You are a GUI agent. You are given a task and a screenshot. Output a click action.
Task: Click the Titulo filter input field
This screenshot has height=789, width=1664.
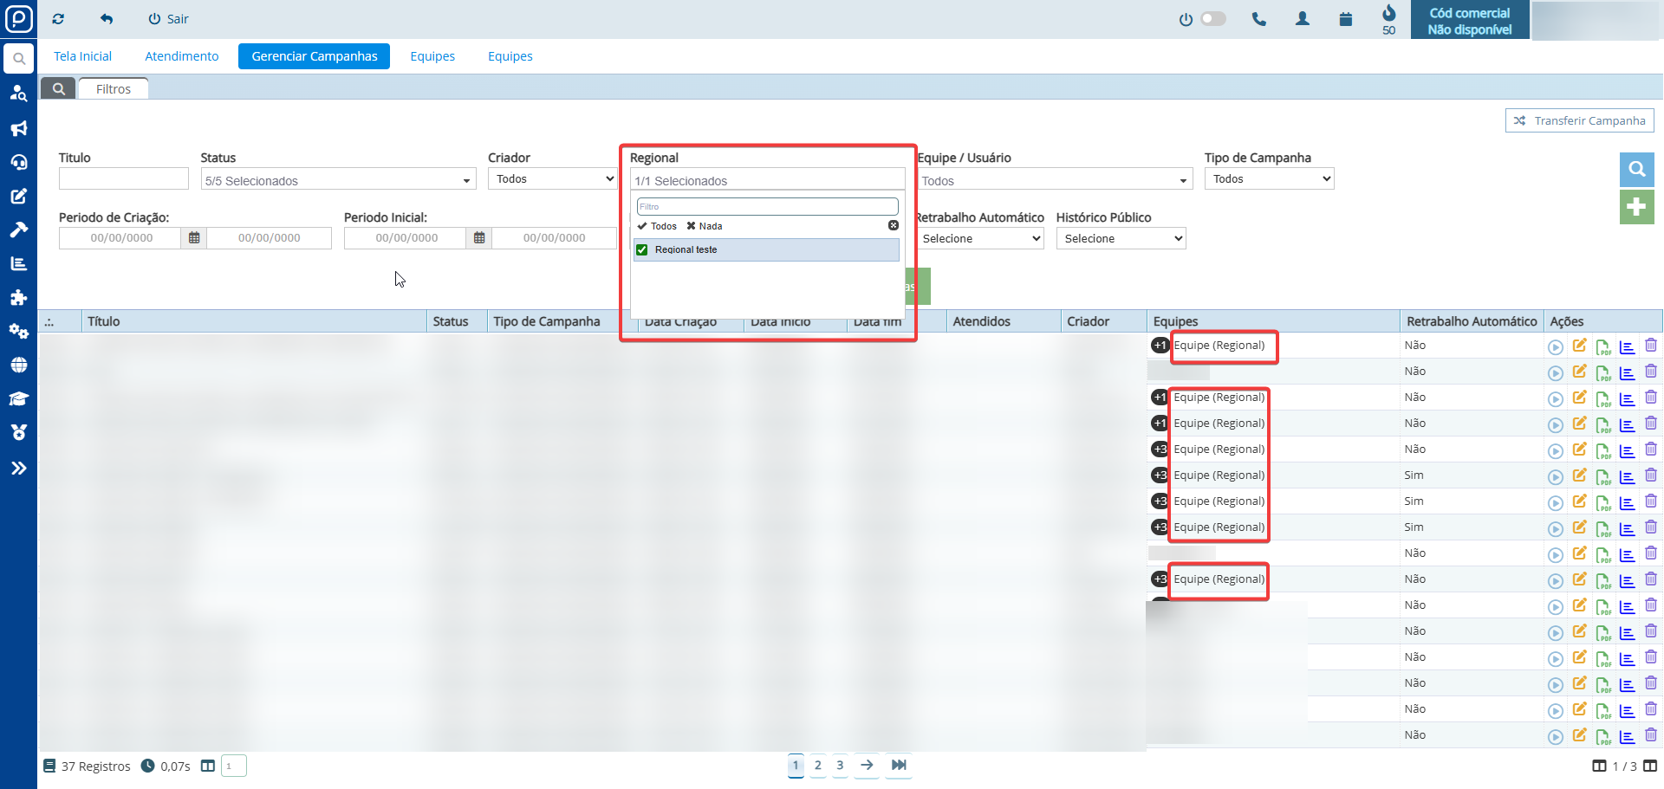coord(123,179)
